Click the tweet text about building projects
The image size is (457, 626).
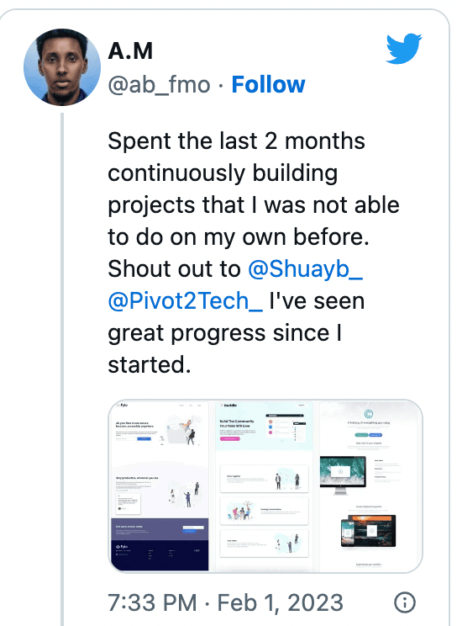(254, 252)
